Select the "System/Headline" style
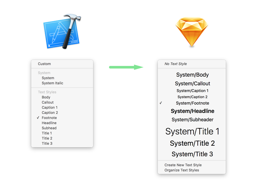This screenshot has height=193, width=257. (x=193, y=111)
